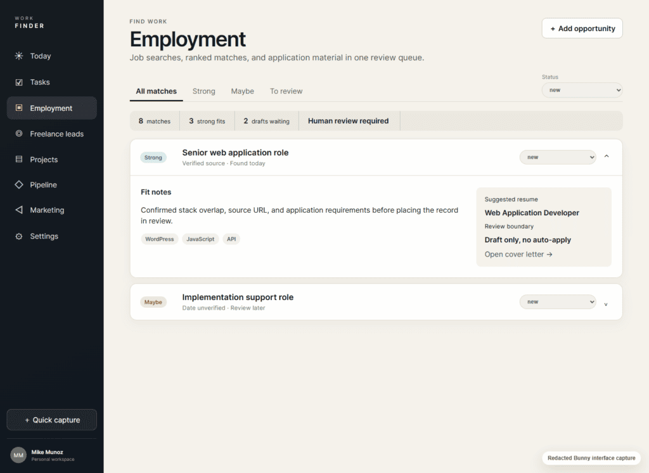649x473 pixels.
Task: Switch to the To review tab
Action: tap(286, 91)
